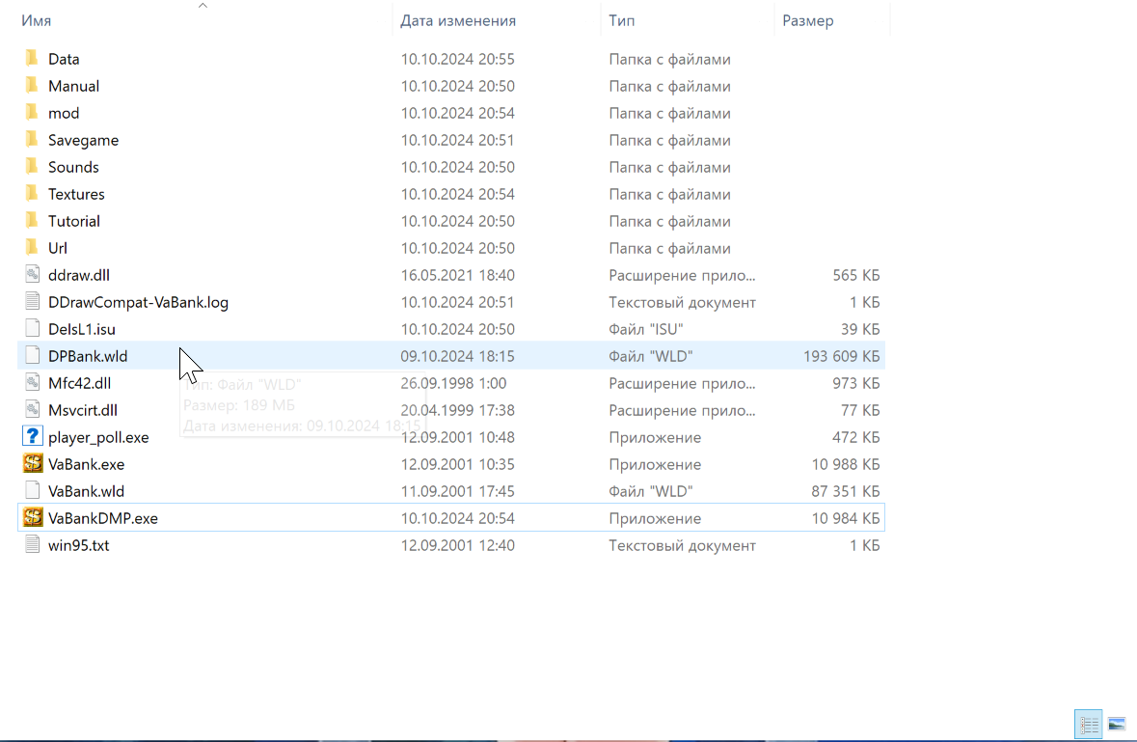Select the Sounds folder name
The image size is (1137, 742).
click(x=73, y=167)
